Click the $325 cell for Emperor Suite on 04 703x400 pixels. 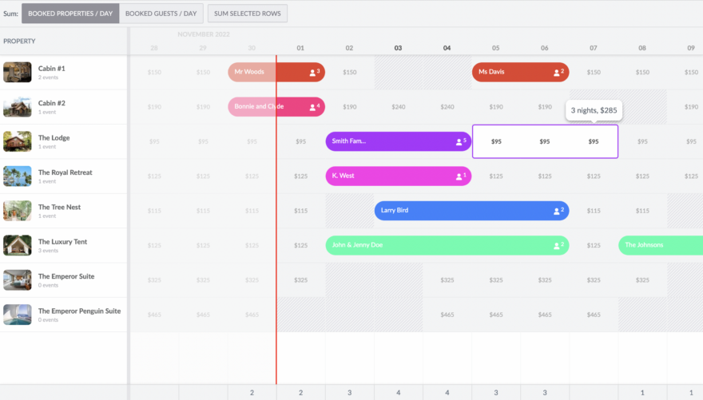(x=447, y=280)
